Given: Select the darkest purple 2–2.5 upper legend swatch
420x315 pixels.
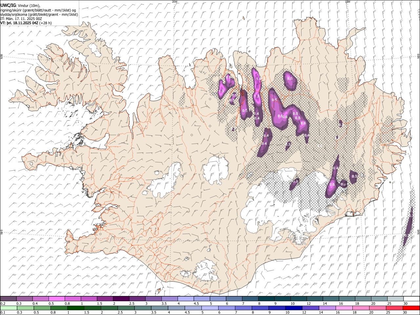Looking at the screenshot, I should click(x=121, y=299).
